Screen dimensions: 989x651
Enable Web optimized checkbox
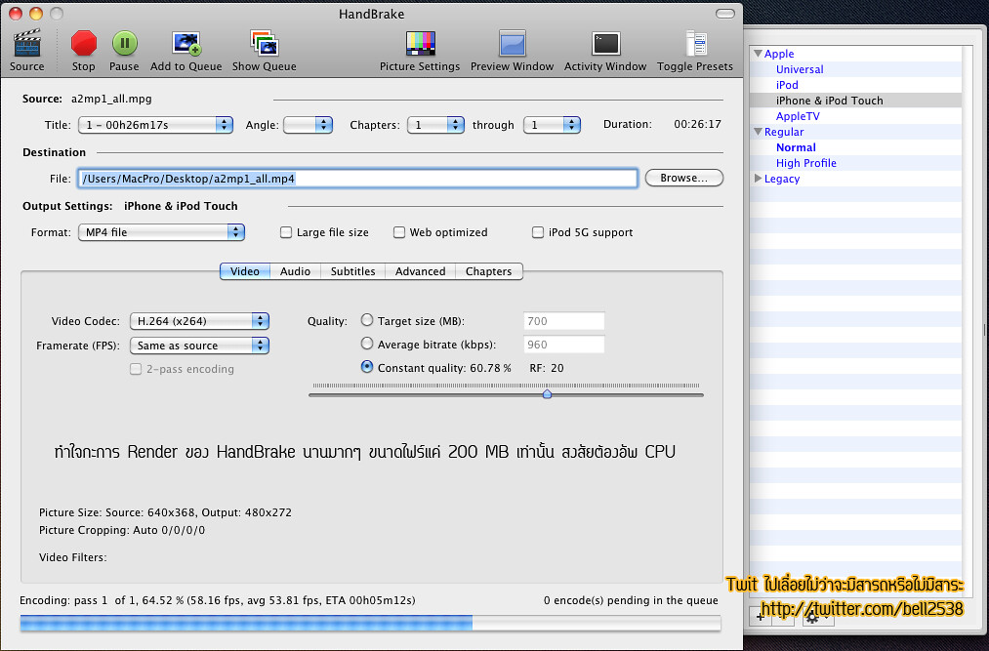tap(398, 232)
